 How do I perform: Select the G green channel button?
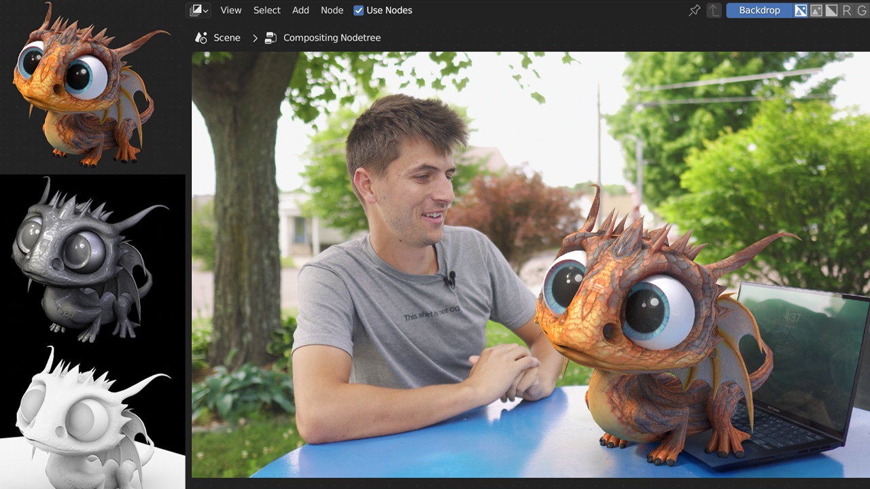pyautogui.click(x=862, y=10)
